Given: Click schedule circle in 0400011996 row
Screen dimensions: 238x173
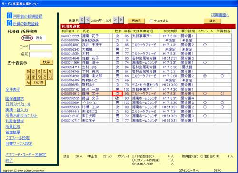Looking at the screenshot, I should (205, 62).
